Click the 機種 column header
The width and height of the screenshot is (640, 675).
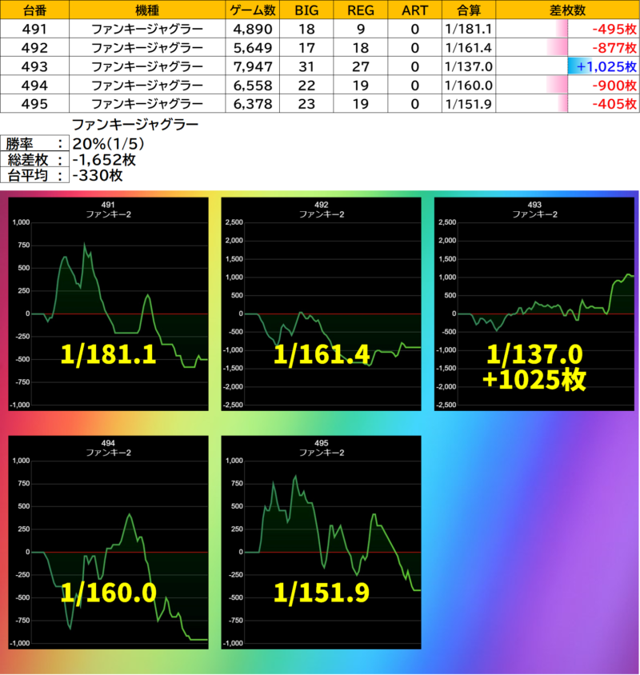(147, 10)
